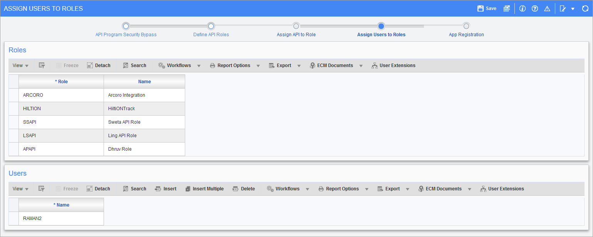
Task: Open the help question mark icon
Action: [535, 8]
